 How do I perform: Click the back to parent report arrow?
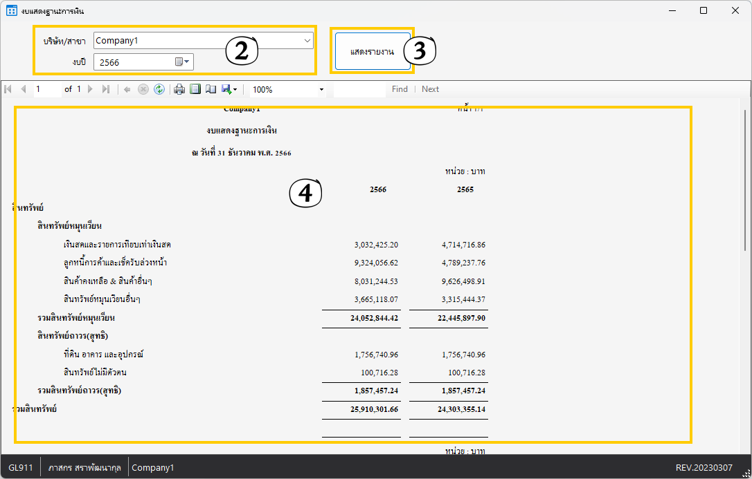click(x=127, y=89)
